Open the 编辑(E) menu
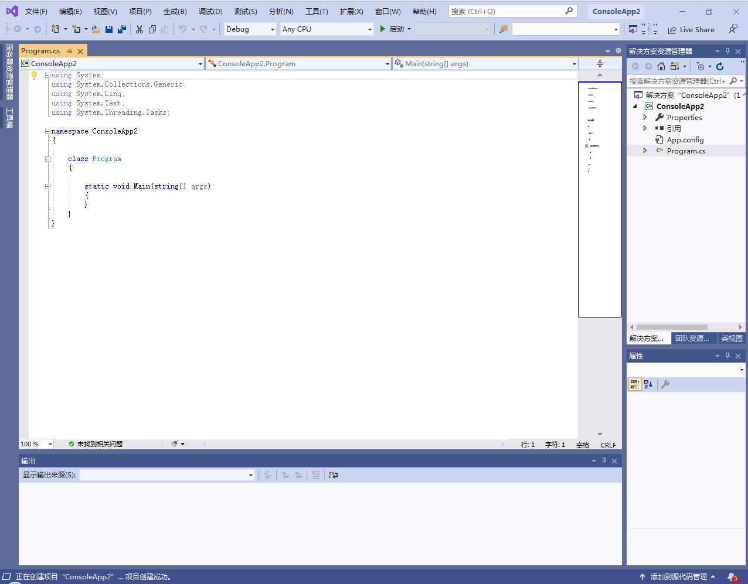Screen dimensions: 748x584 click(x=70, y=11)
